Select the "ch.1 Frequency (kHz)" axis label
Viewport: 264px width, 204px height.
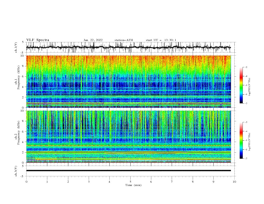tap(17, 77)
